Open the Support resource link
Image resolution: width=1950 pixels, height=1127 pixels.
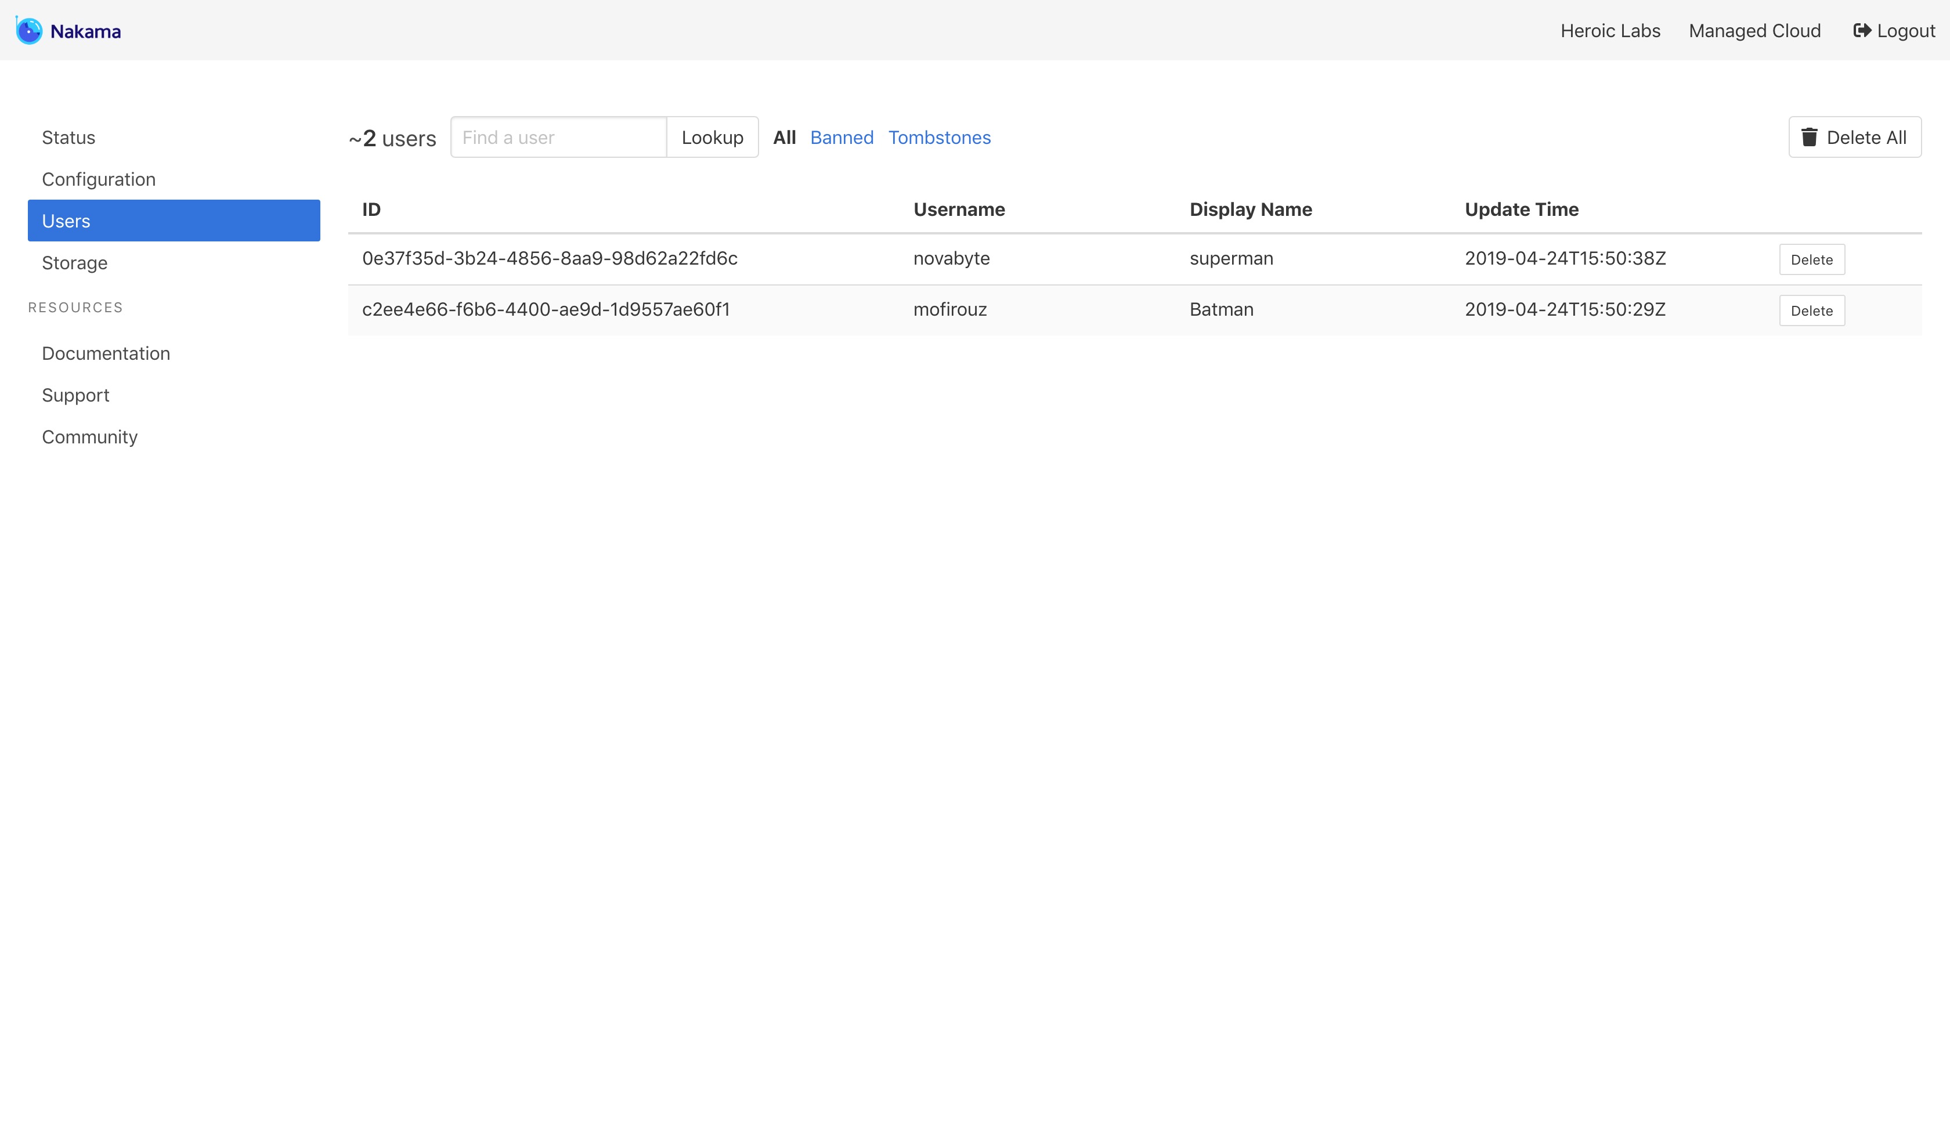click(75, 396)
